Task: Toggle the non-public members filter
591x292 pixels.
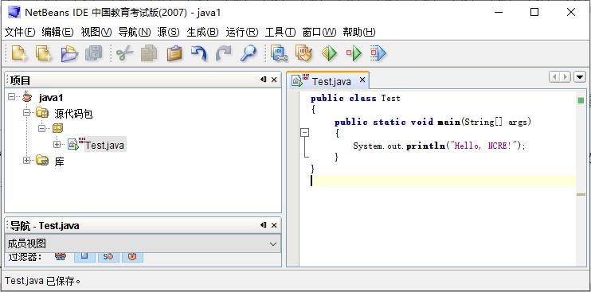Action: [133, 256]
